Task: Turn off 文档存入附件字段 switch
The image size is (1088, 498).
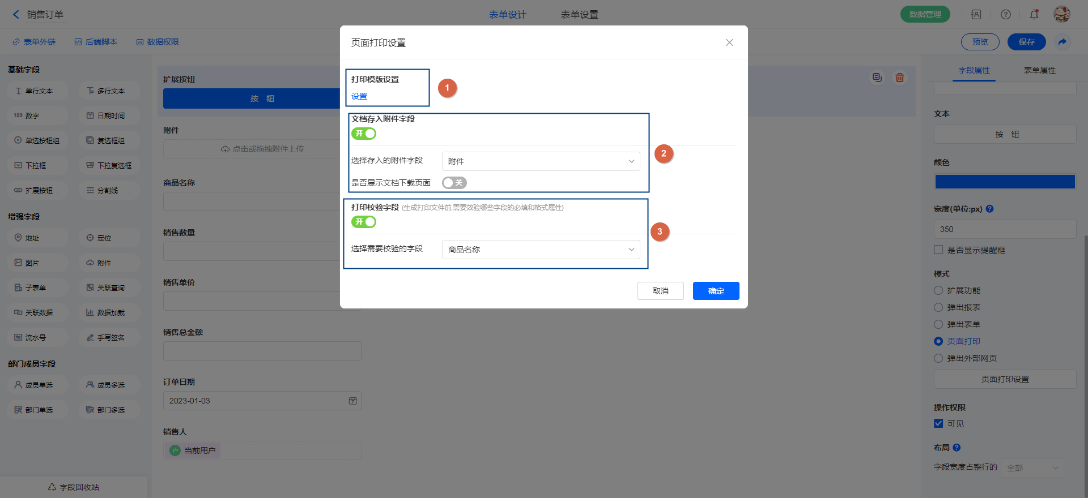Action: (364, 134)
